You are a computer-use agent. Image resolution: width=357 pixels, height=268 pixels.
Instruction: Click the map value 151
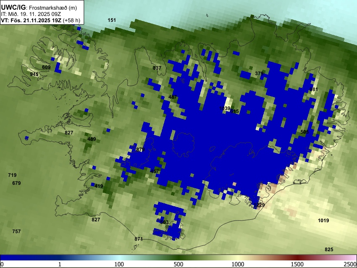(112, 20)
